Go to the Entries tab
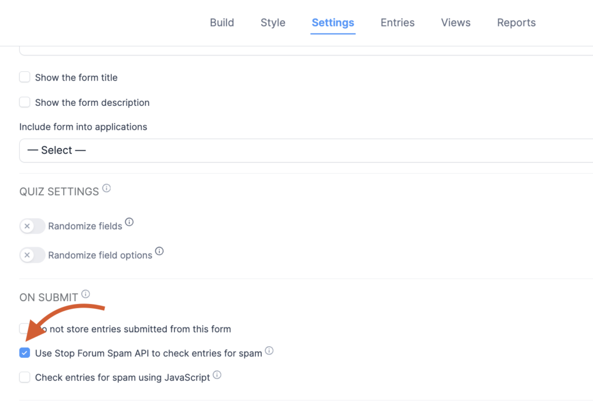This screenshot has width=593, height=407. pyautogui.click(x=397, y=23)
